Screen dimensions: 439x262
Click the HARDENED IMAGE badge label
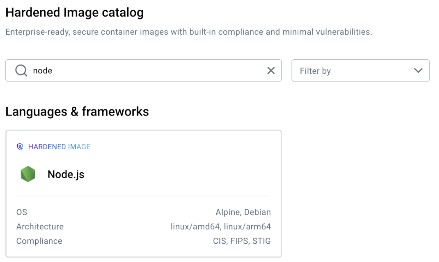(59, 147)
